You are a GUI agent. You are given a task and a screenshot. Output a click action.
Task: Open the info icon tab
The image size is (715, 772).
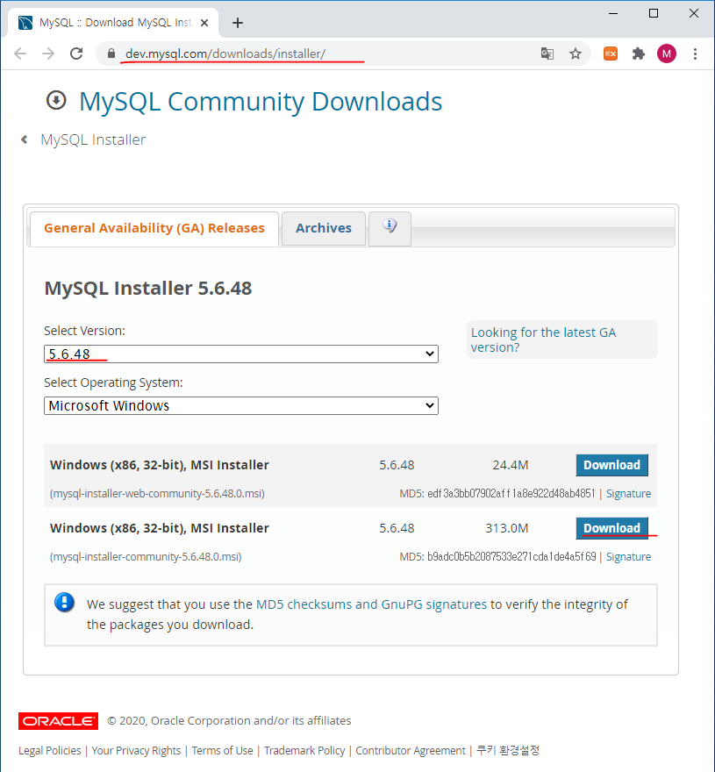coord(390,228)
